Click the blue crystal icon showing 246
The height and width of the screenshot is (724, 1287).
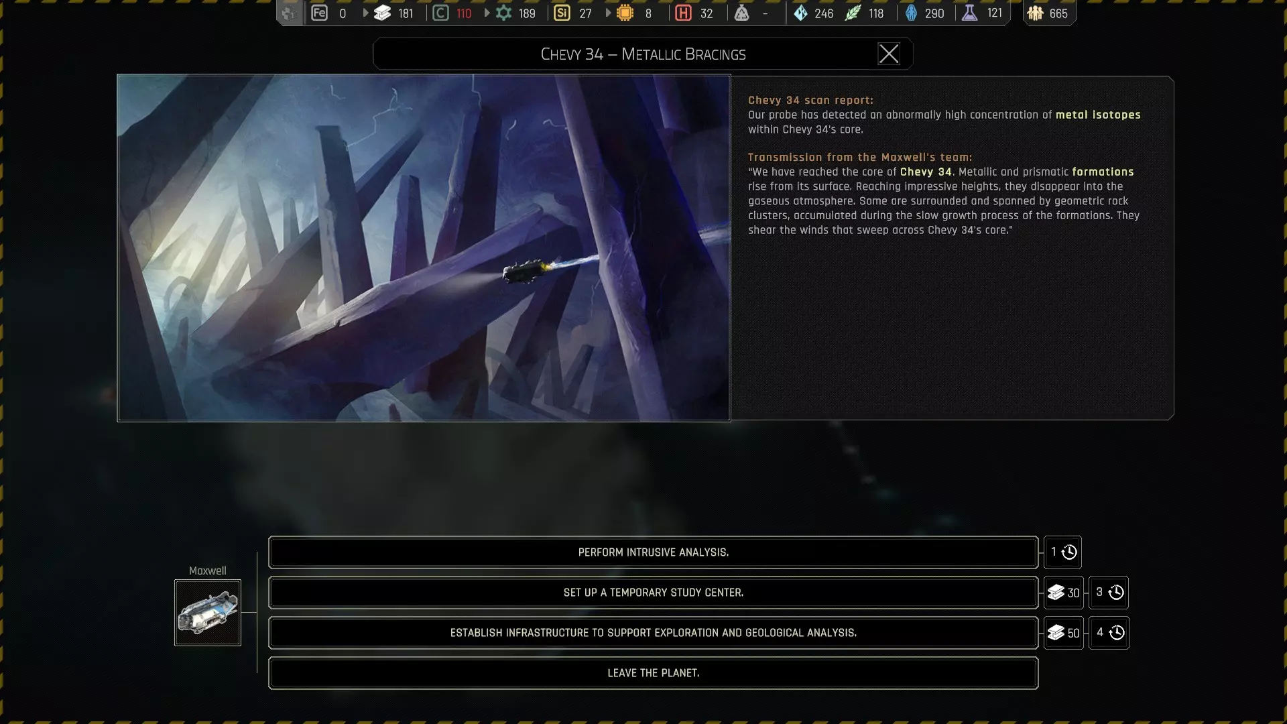pos(800,13)
